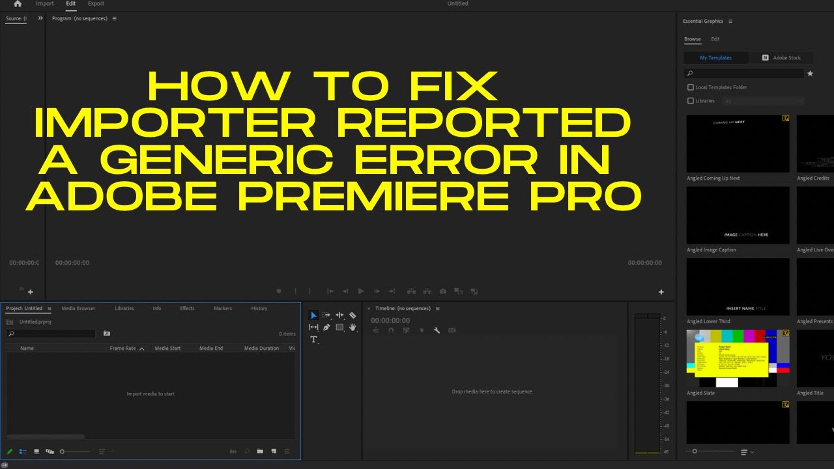Open Program panel menu
834x469 pixels.
(x=114, y=18)
